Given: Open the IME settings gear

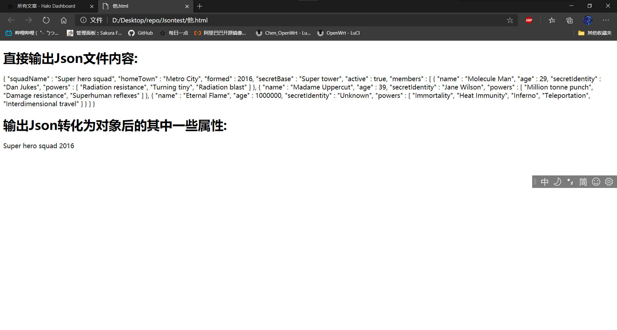Looking at the screenshot, I should pos(609,182).
